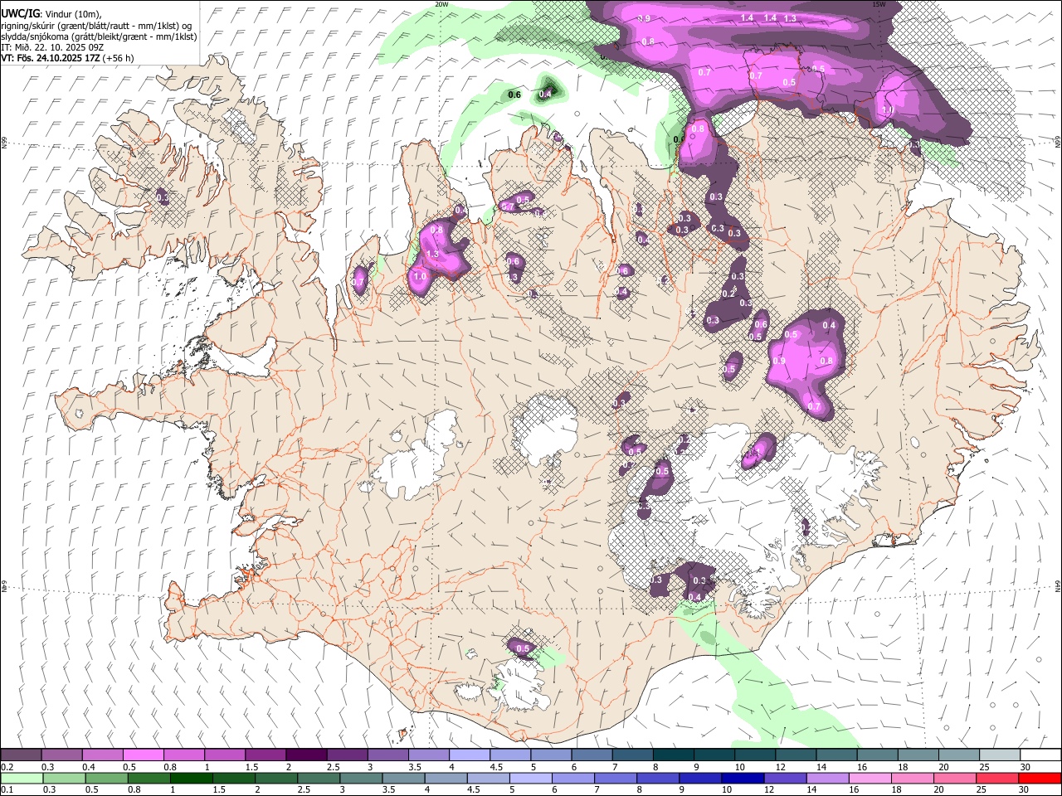This screenshot has height=796, width=1062.
Task: Click the 0.8 green rain scale swatch
Action: (149, 779)
